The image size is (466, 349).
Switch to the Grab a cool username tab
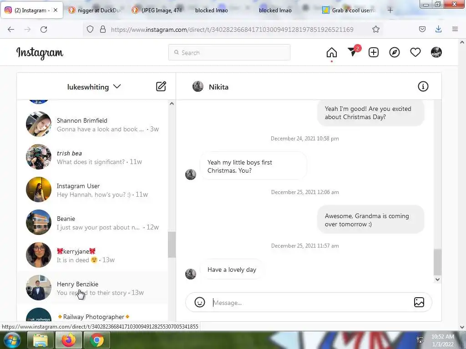350,10
